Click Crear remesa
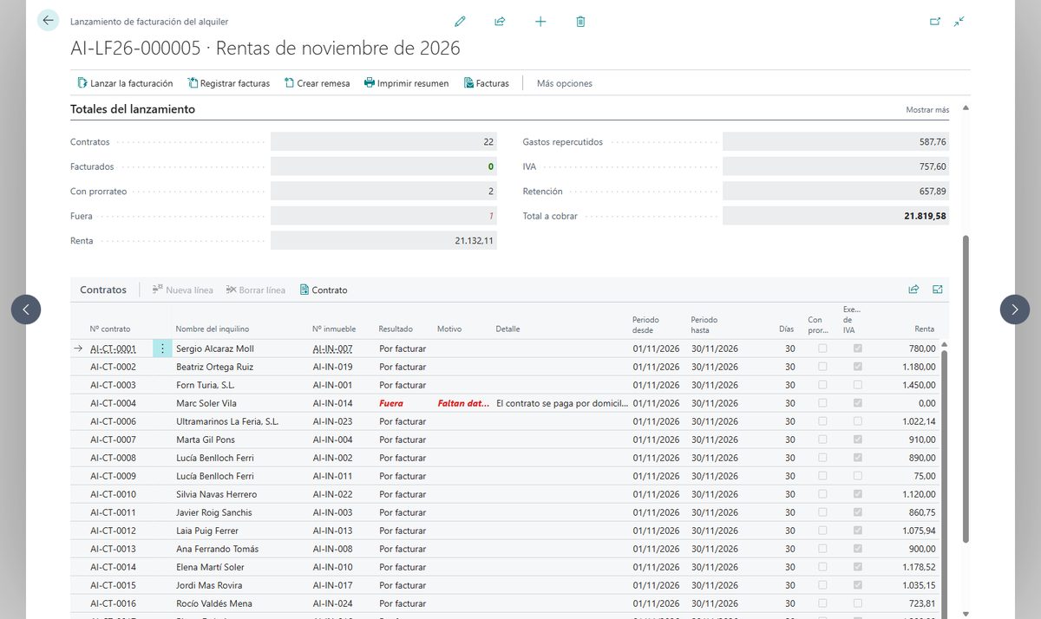The width and height of the screenshot is (1041, 619). [318, 83]
